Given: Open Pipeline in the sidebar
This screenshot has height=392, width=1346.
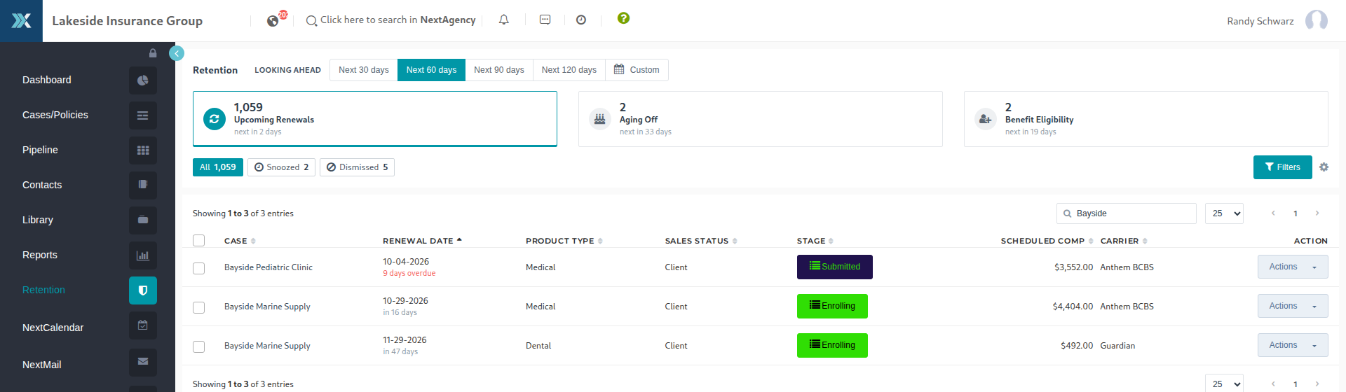Looking at the screenshot, I should pyautogui.click(x=40, y=150).
